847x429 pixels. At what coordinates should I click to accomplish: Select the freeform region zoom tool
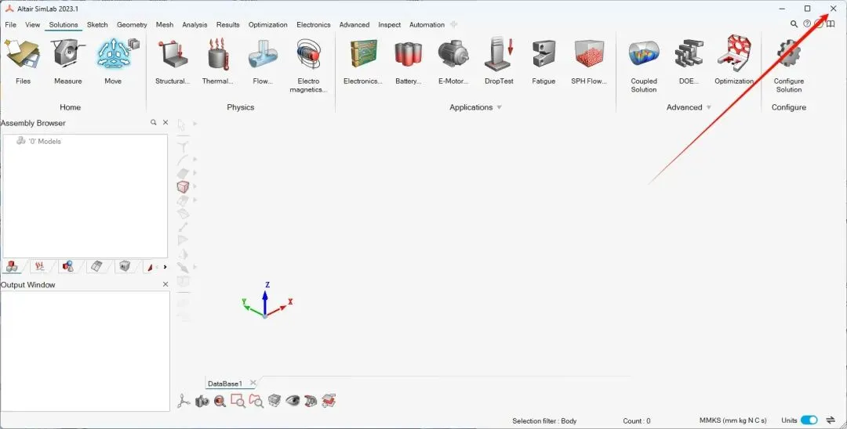pyautogui.click(x=256, y=401)
